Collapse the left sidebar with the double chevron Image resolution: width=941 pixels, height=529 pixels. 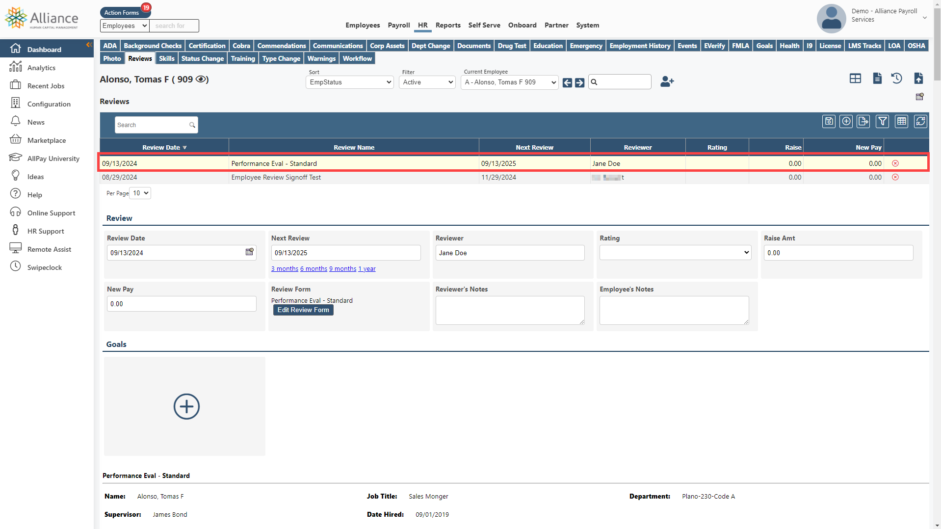[89, 45]
